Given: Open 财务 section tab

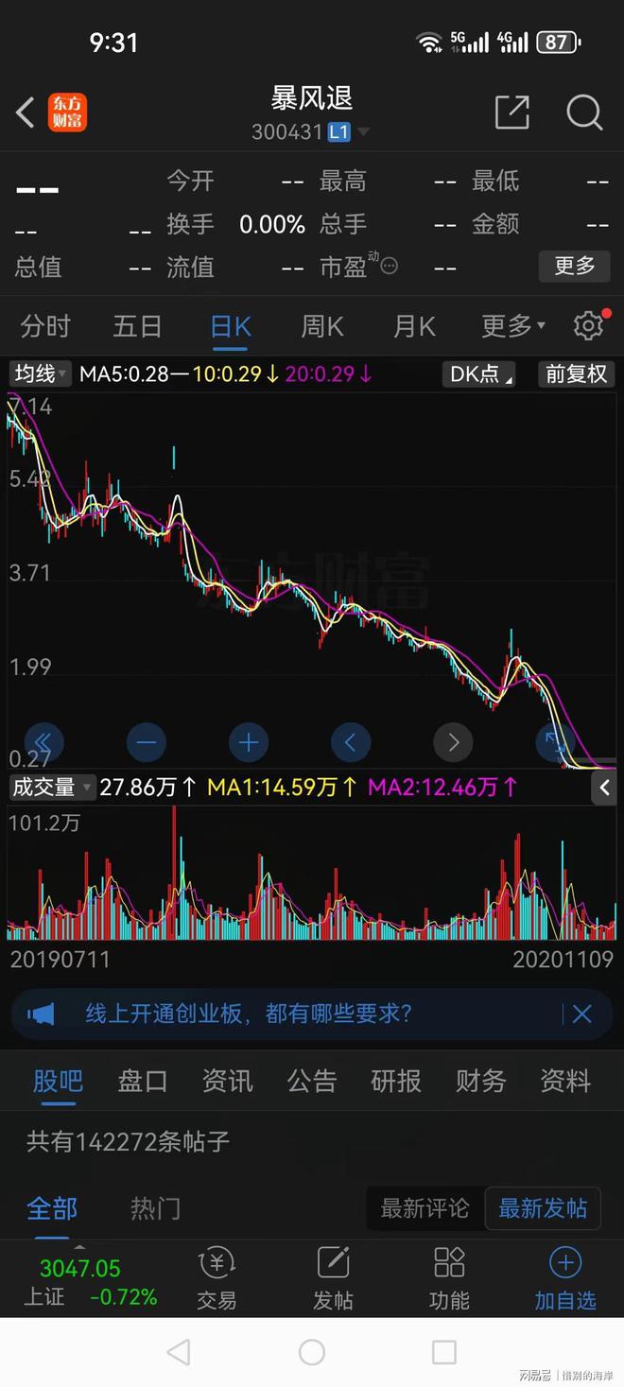Looking at the screenshot, I should point(481,1081).
